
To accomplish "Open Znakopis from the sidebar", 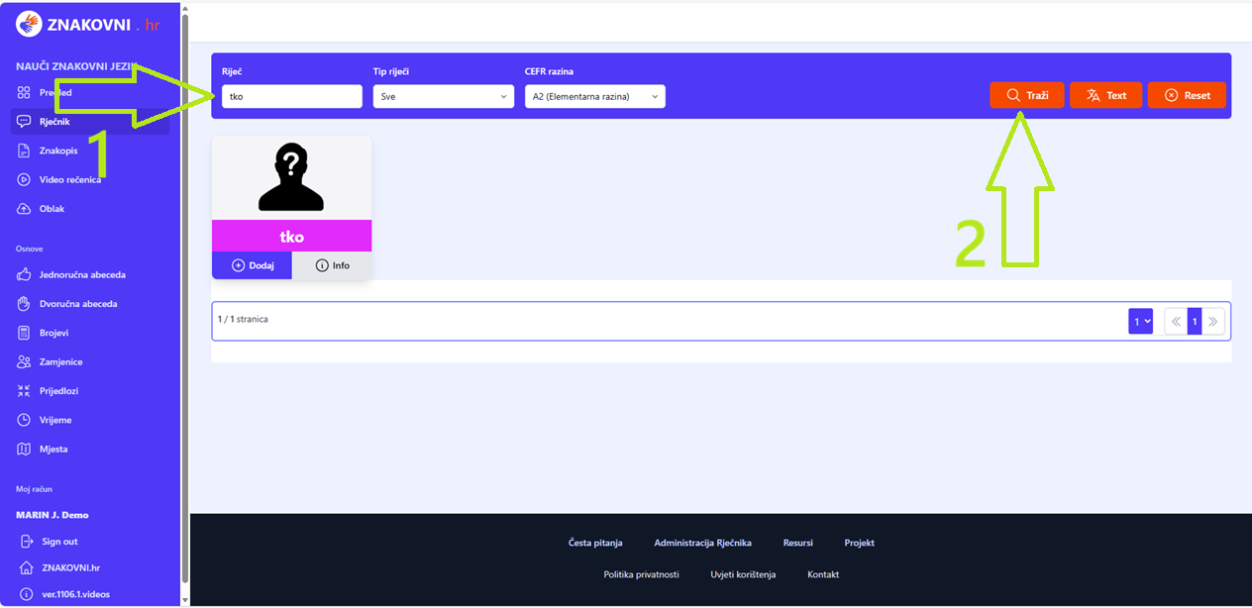I will coord(58,151).
